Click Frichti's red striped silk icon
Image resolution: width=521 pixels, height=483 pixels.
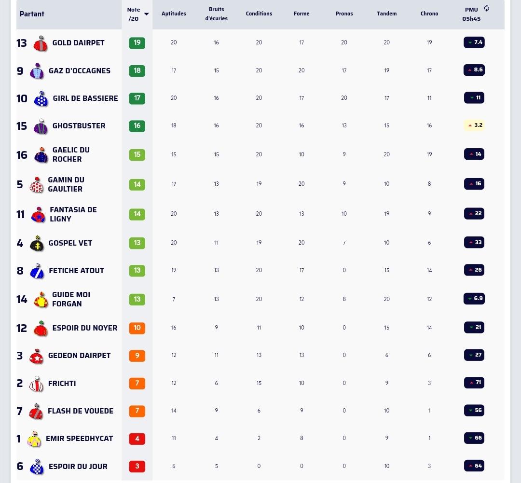tap(36, 384)
